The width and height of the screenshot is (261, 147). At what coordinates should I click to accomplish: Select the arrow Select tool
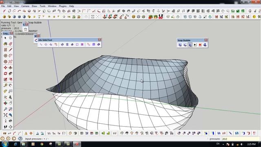5,38
